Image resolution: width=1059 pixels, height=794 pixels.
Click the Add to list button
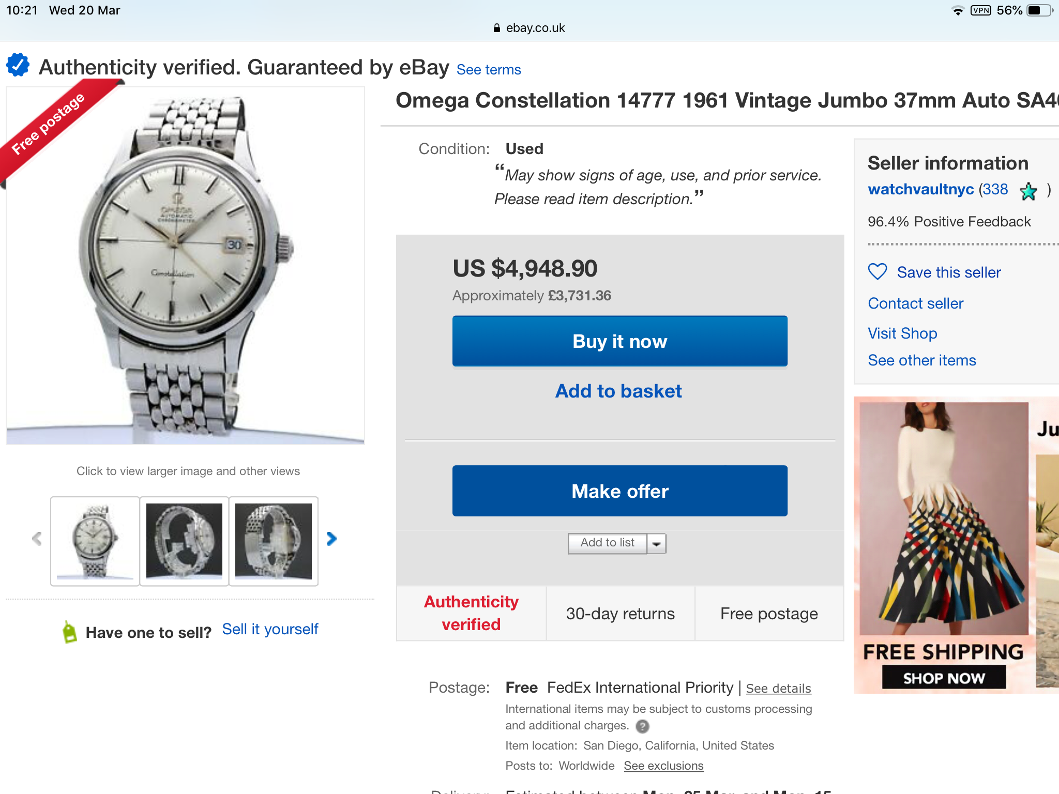[607, 543]
